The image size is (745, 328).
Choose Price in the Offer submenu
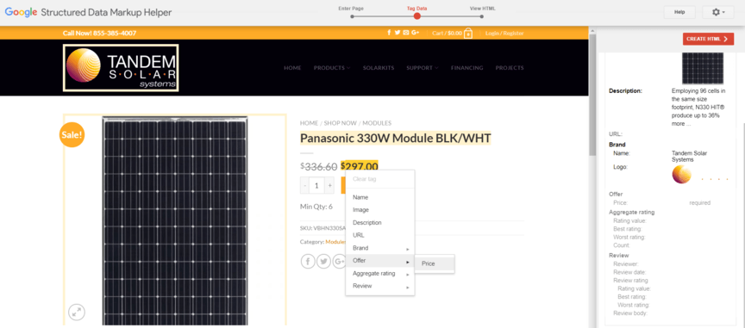435,263
